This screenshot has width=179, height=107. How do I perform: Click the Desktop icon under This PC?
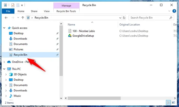(11, 80)
